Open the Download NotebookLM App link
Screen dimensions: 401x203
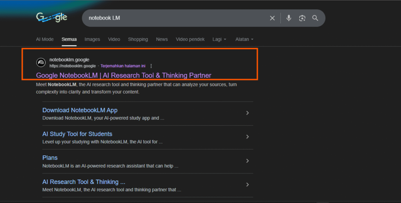[80, 110]
